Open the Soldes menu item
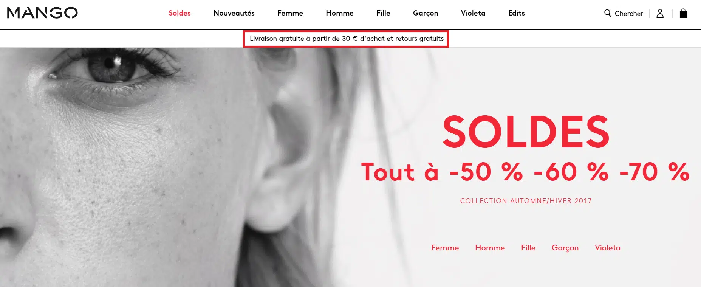This screenshot has height=287, width=701. (180, 13)
